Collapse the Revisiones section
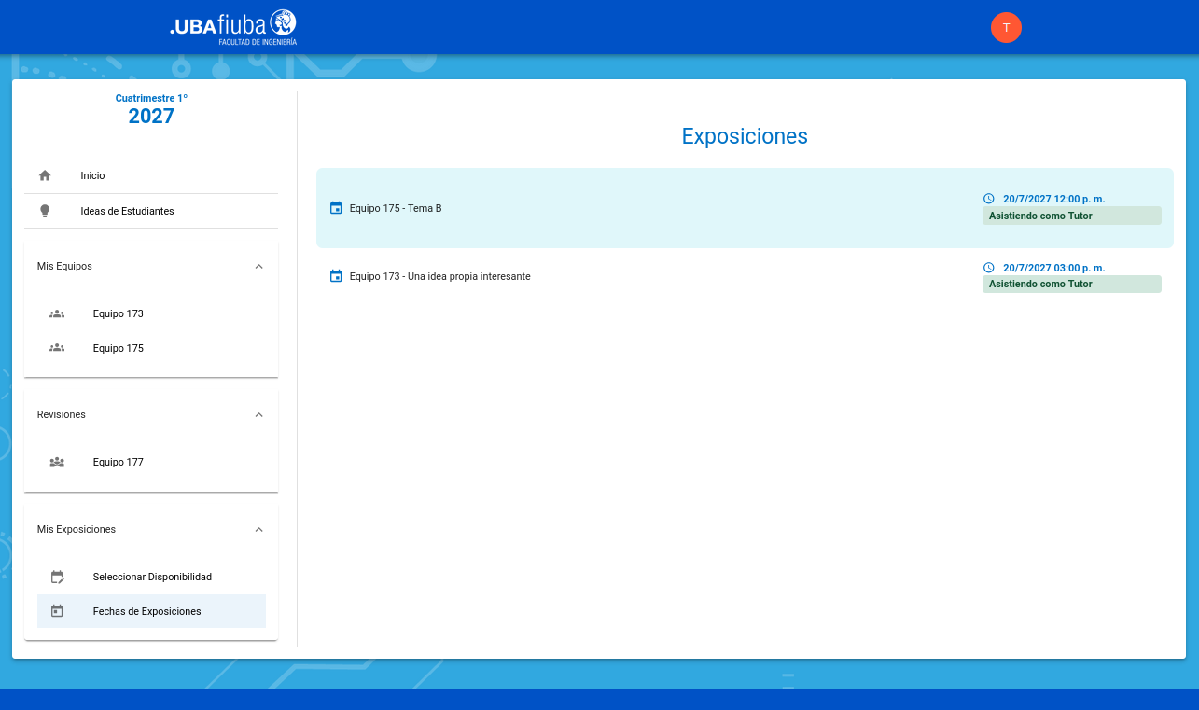 pyautogui.click(x=258, y=414)
